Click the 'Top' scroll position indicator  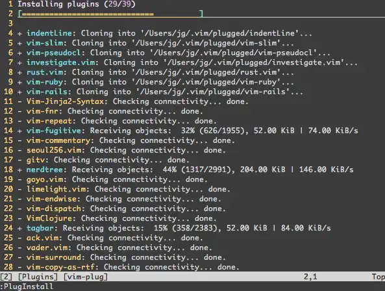[x=379, y=277]
